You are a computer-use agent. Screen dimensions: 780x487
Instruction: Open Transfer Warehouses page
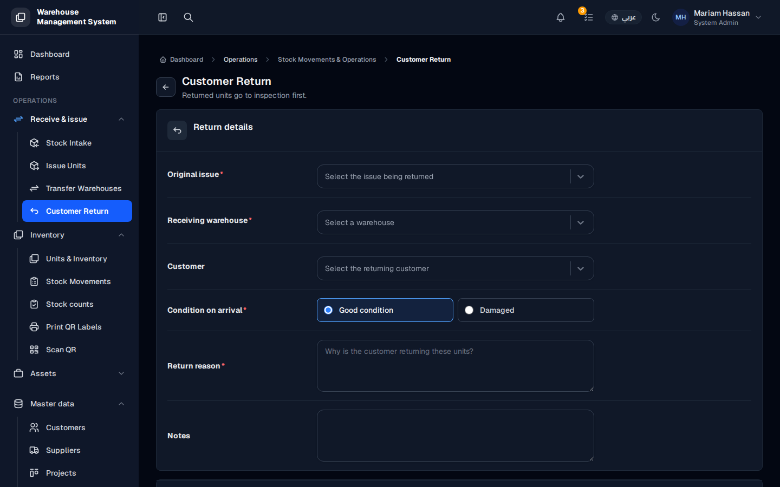77,188
